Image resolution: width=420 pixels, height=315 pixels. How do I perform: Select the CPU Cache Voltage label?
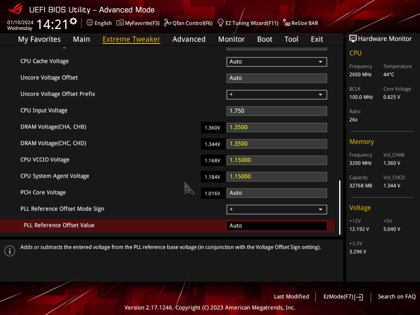[44, 61]
